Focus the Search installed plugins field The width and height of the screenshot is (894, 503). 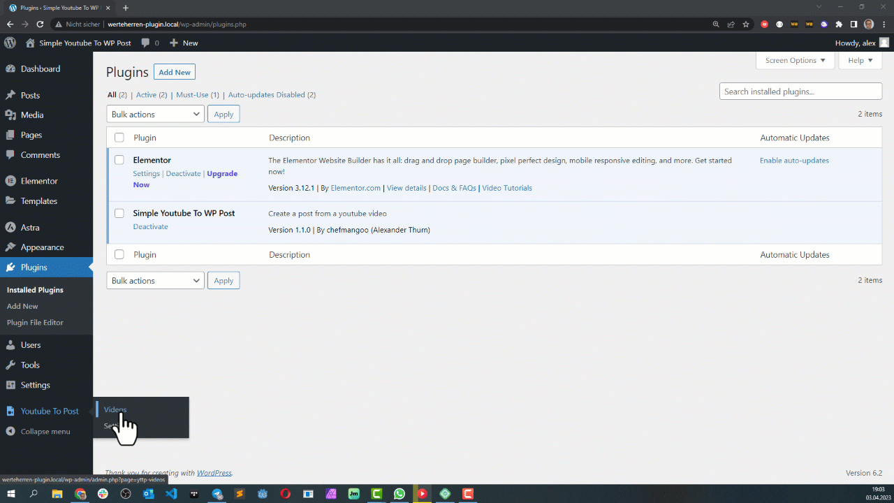pos(800,92)
